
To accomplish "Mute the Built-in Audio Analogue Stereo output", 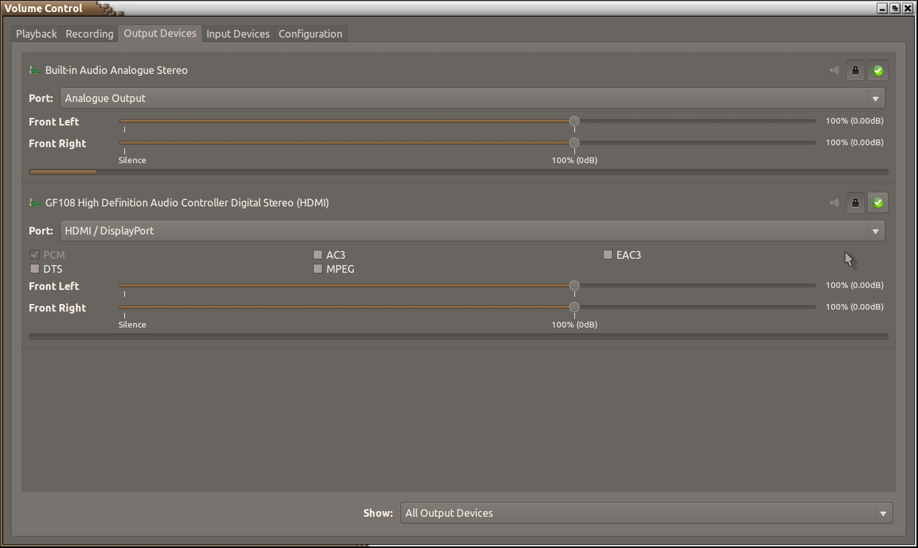I will point(834,71).
